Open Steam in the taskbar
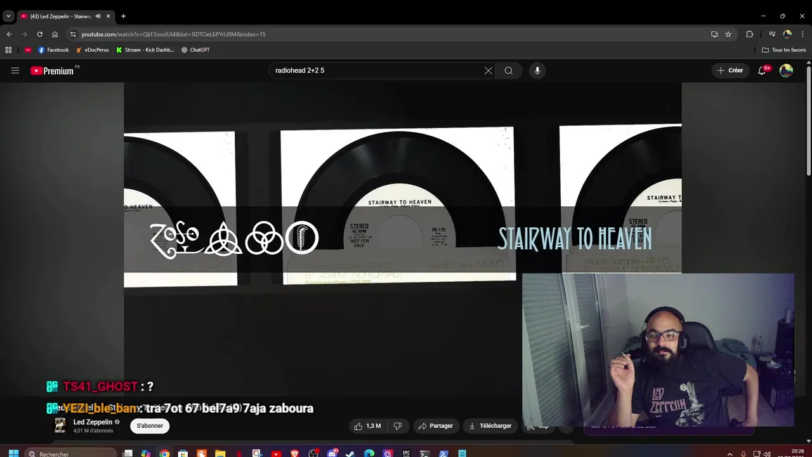Viewport: 812px width, 457px height. tap(351, 453)
